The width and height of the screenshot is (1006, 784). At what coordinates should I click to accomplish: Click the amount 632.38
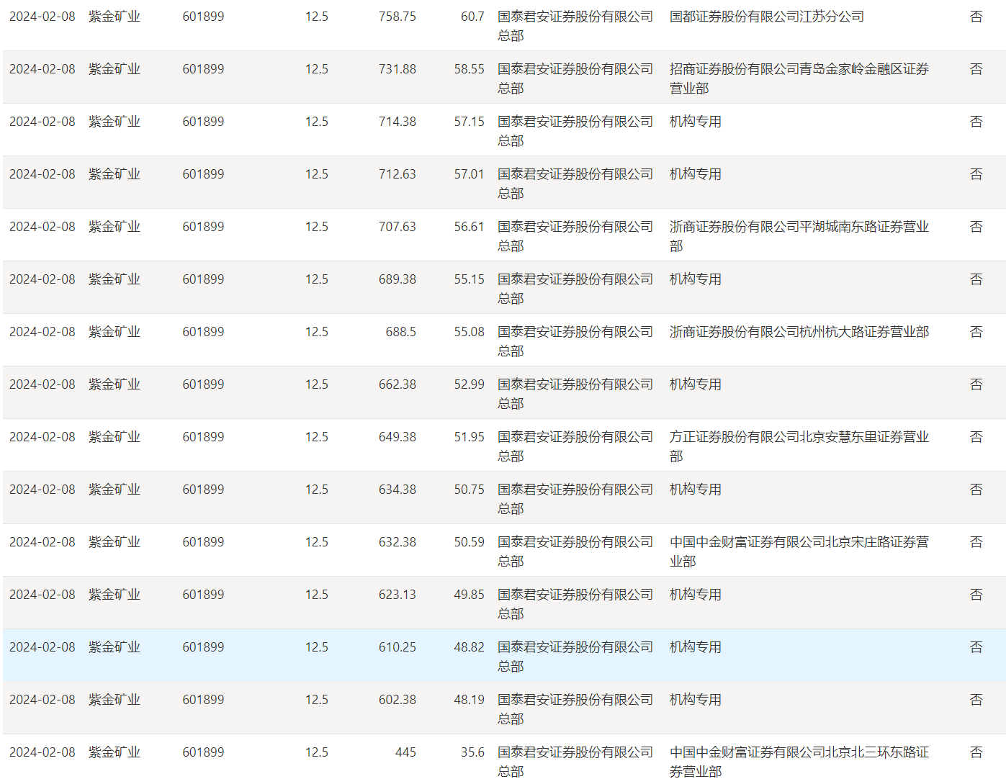click(x=398, y=542)
